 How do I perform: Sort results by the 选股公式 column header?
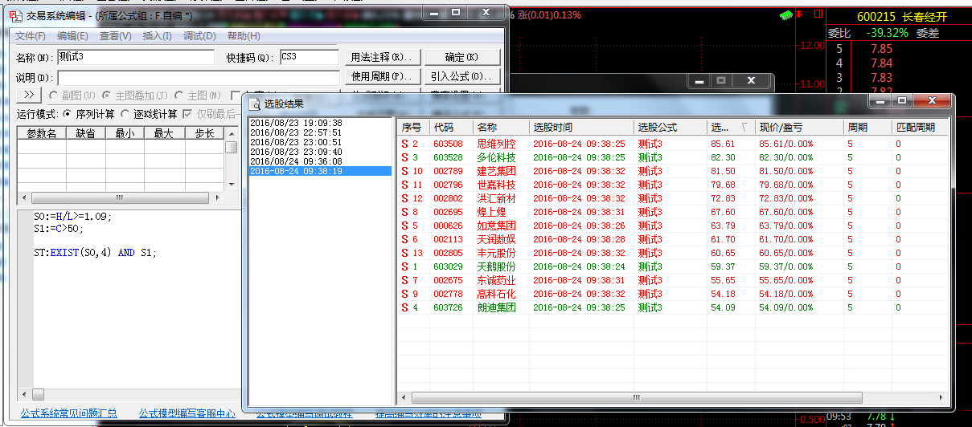[x=670, y=127]
